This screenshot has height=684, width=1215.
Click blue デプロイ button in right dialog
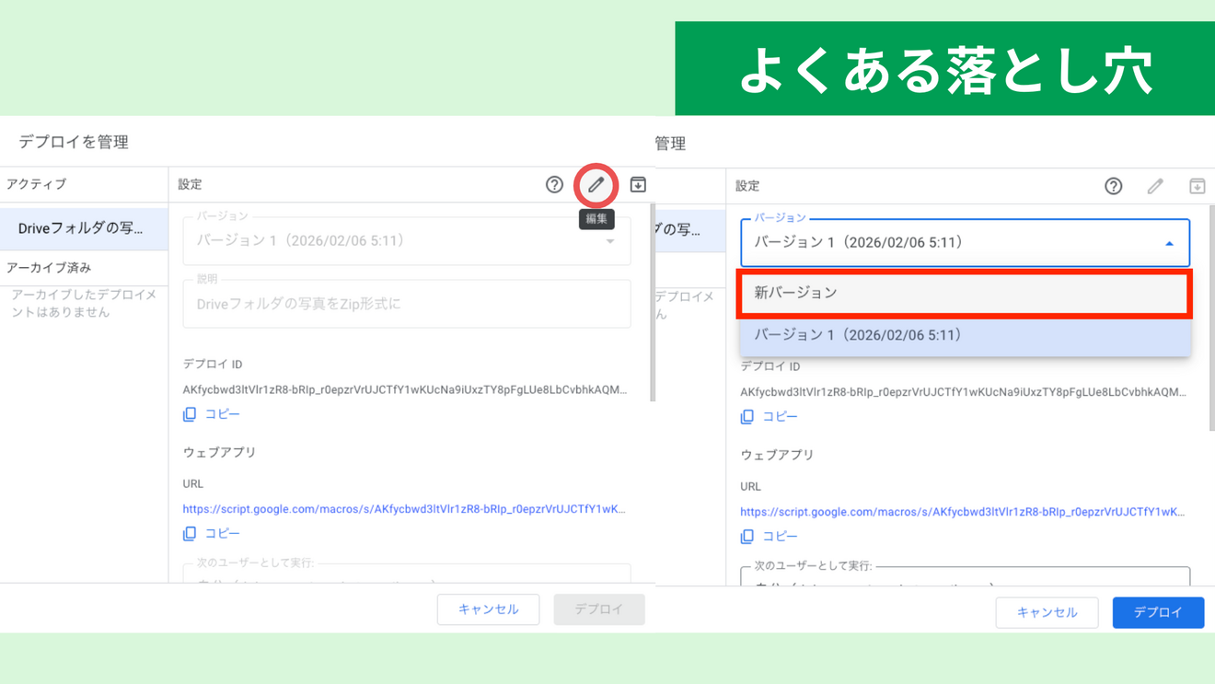coord(1158,612)
